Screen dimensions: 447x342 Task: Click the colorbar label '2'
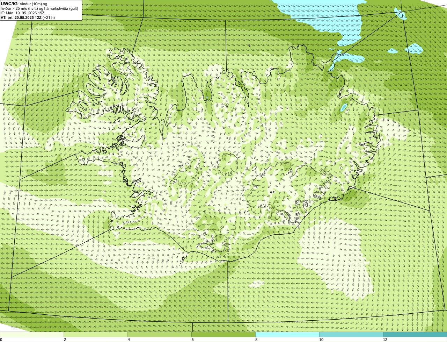pyautogui.click(x=65, y=340)
